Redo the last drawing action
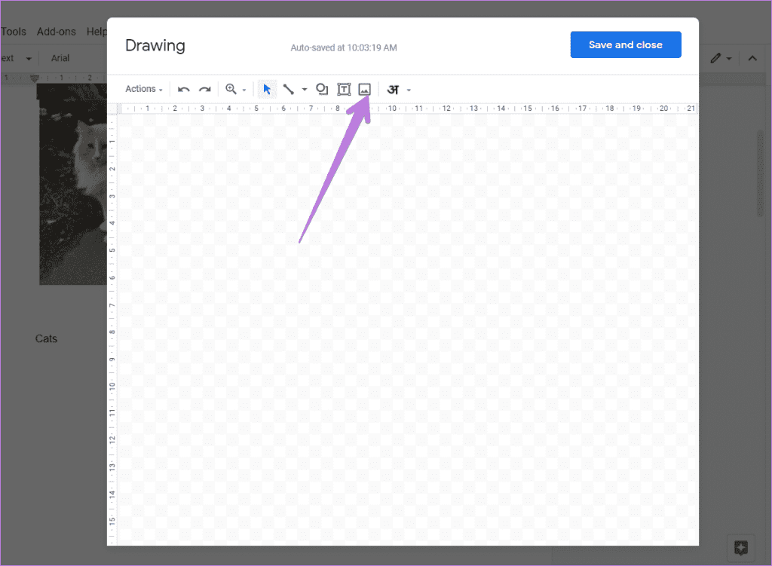The height and width of the screenshot is (566, 772). pyautogui.click(x=205, y=89)
